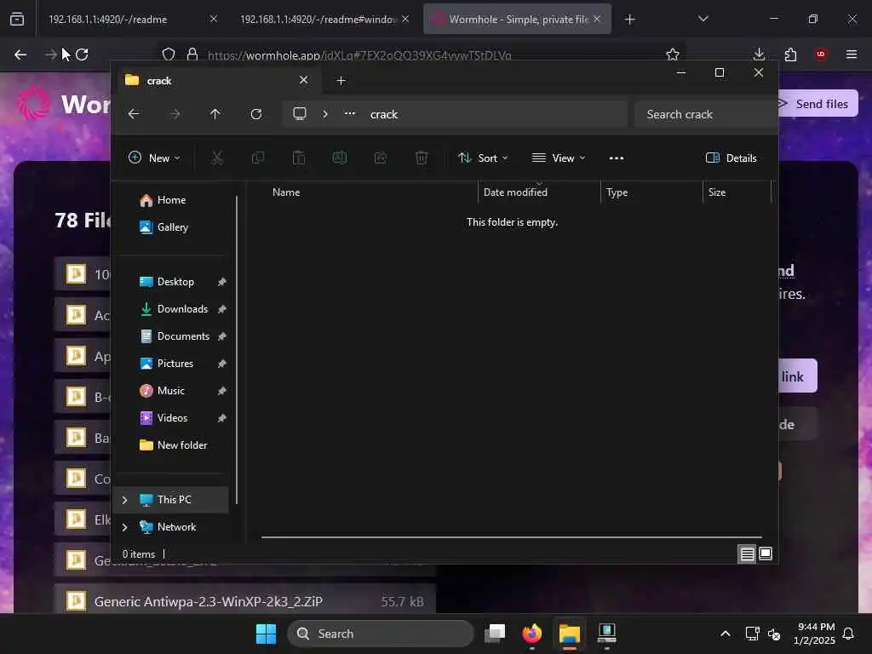Viewport: 872px width, 654px height.
Task: Bookmark this page with the star icon
Action: click(673, 54)
